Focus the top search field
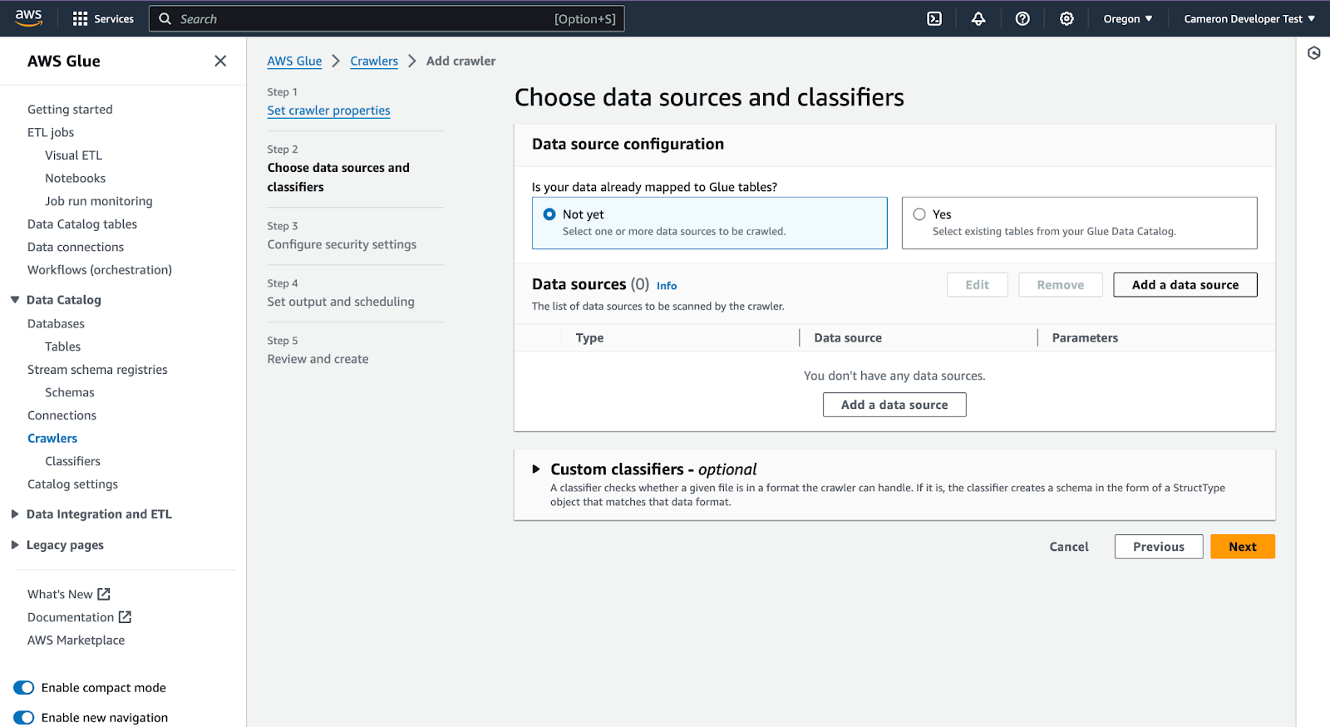 pos(387,18)
